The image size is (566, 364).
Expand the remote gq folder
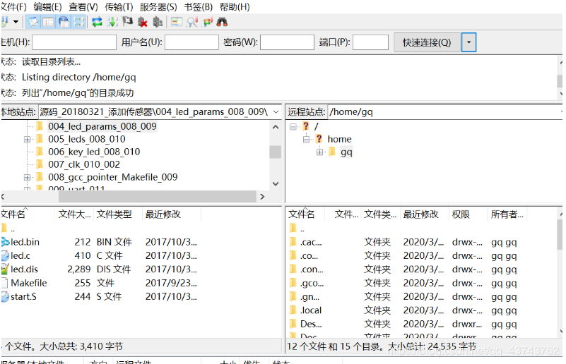[319, 152]
